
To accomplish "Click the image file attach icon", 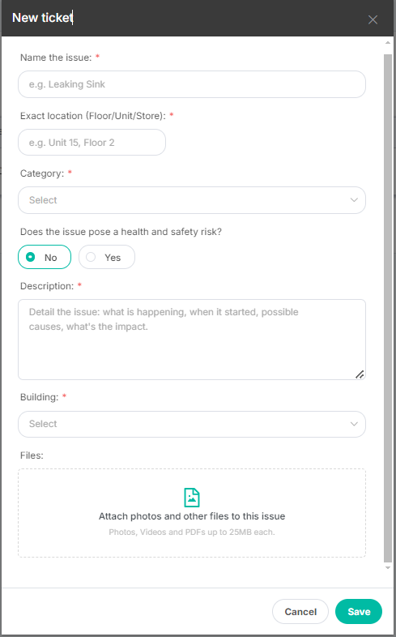I will 191,498.
